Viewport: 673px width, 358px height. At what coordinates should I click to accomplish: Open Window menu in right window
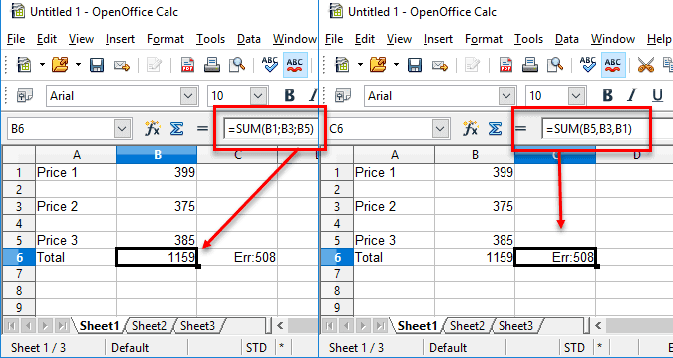point(612,39)
